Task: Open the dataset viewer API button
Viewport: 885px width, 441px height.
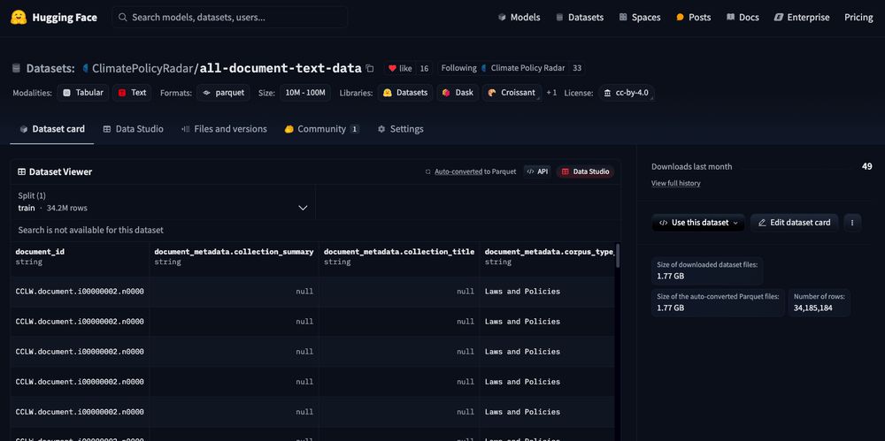Action: pos(537,171)
